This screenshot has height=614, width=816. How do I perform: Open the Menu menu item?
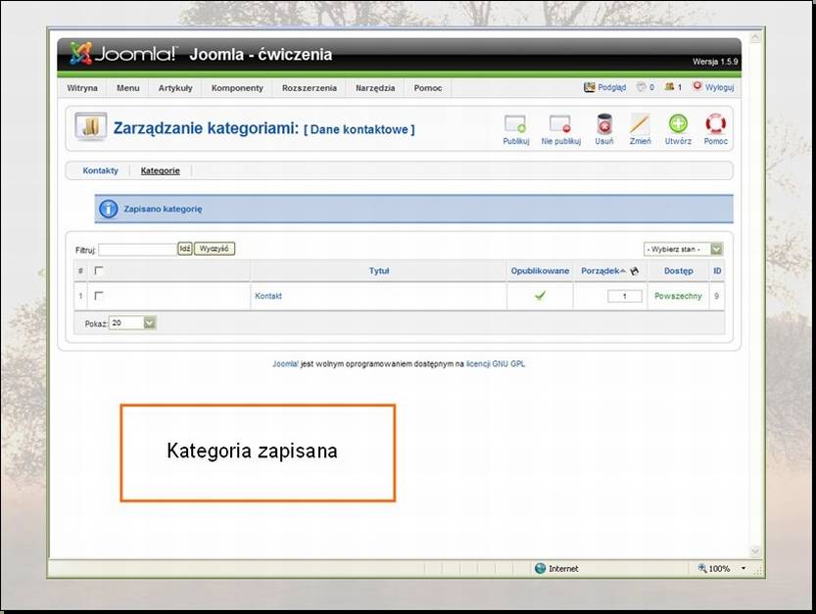(x=128, y=88)
